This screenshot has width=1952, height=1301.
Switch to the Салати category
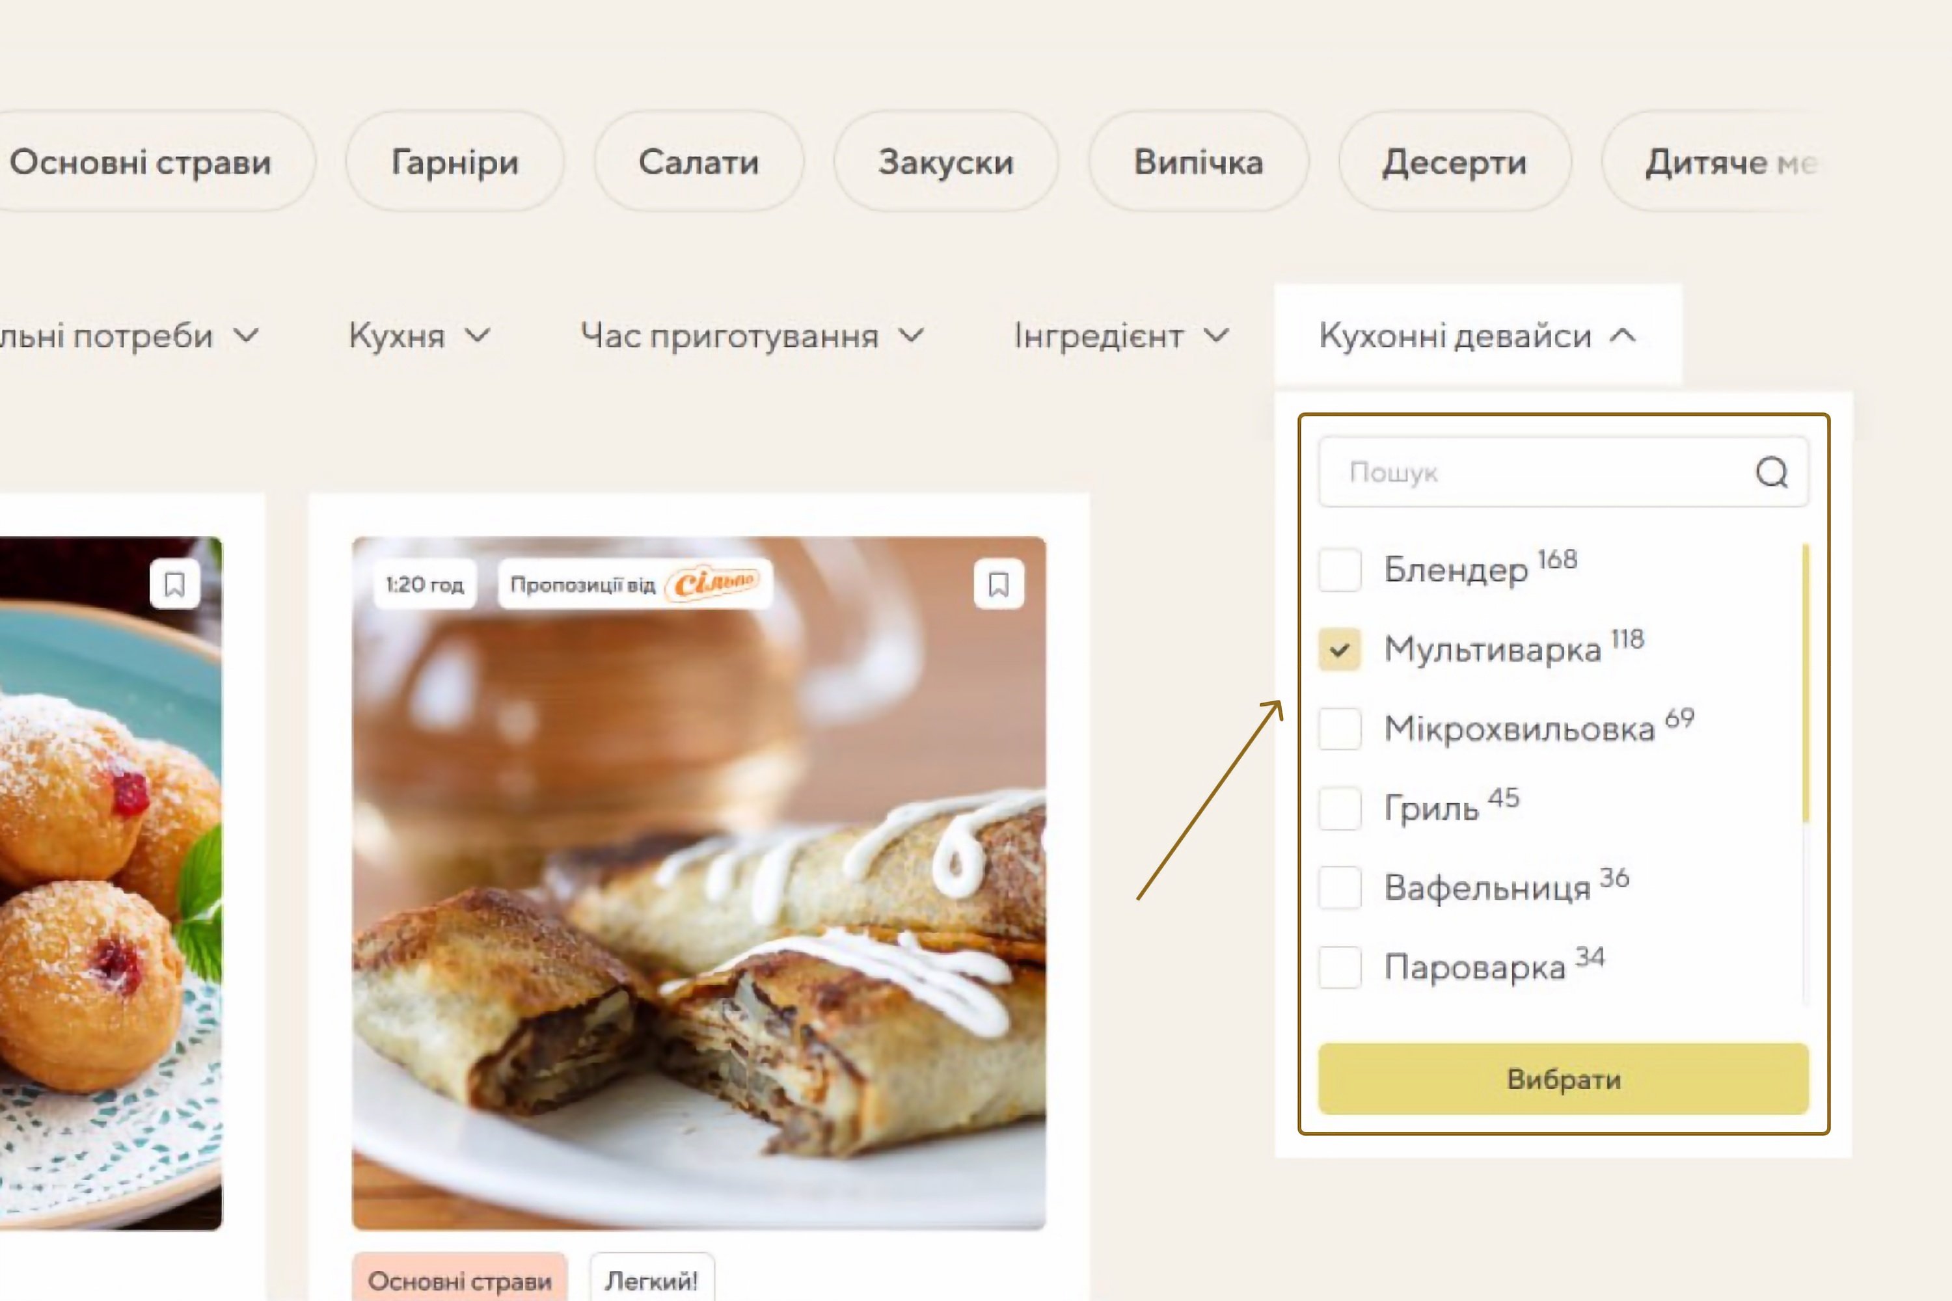[x=699, y=162]
